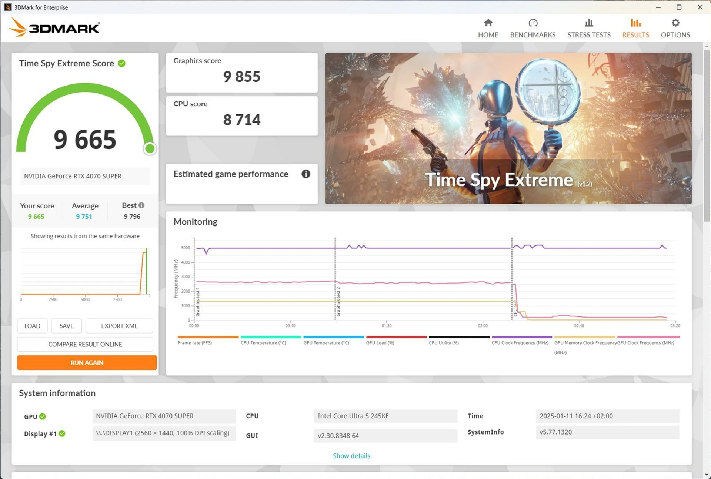Click the DISPLAY1 2560 × 1440 field
Viewport: 711px width, 479px height.
[164, 433]
